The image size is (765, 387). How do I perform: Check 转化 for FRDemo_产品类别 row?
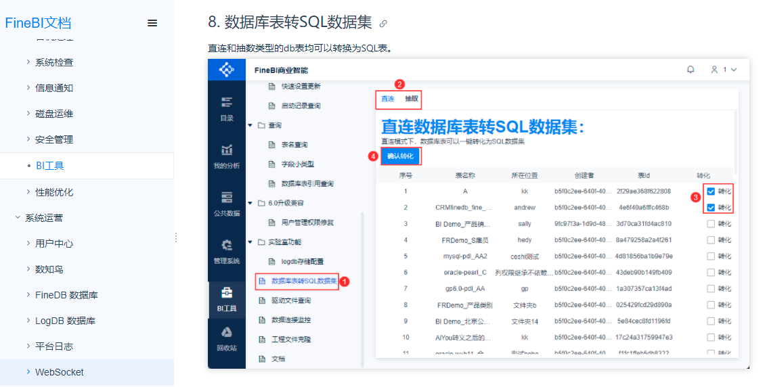[x=711, y=304]
